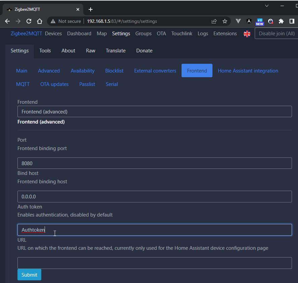Image resolution: width=298 pixels, height=283 pixels.
Task: Click the browser home icon
Action: 40,21
